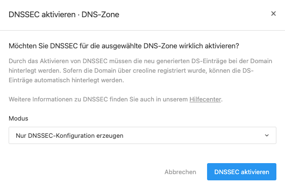Image resolution: width=285 pixels, height=188 pixels.
Task: Expand the Modus dropdown chevron
Action: click(267, 135)
